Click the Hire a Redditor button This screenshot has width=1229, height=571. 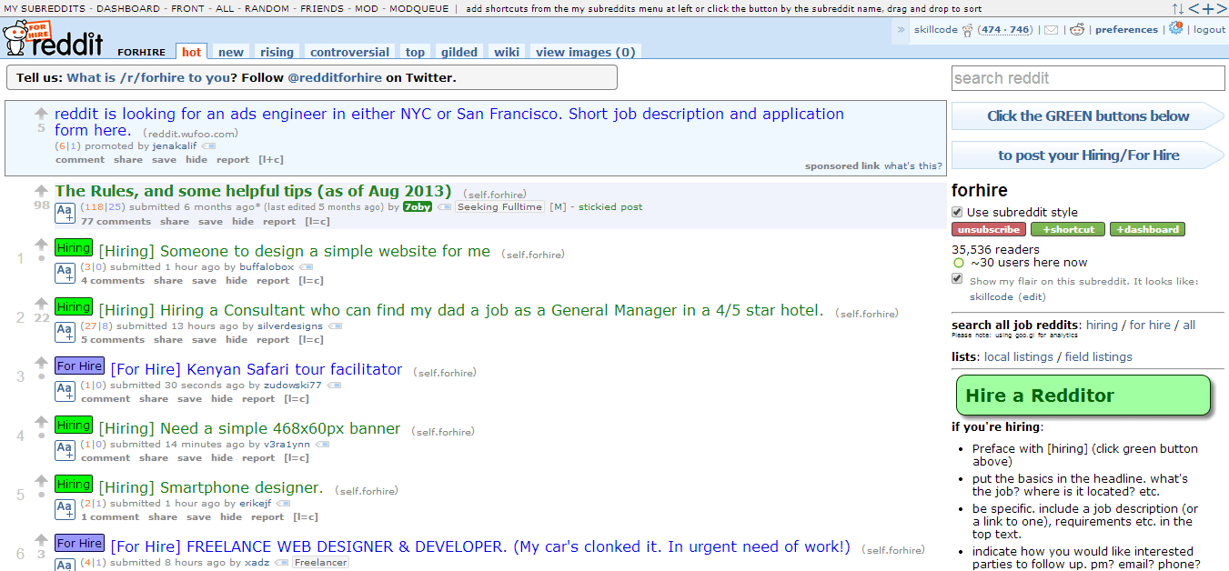1083,396
